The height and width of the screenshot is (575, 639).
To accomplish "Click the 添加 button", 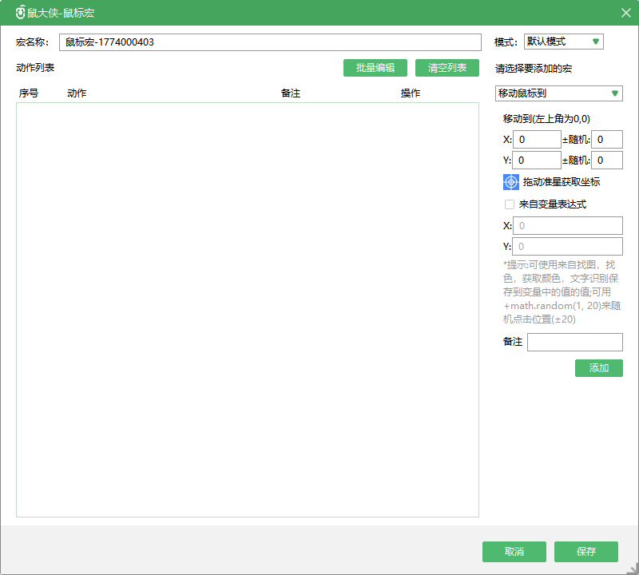I will 598,368.
